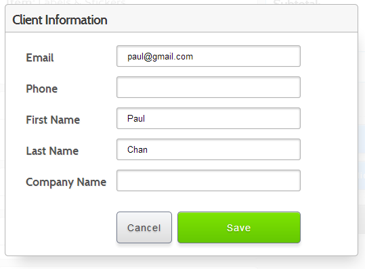This screenshot has width=365, height=269.
Task: Click the faded Subtotal text behind dialog
Action: (x=296, y=2)
